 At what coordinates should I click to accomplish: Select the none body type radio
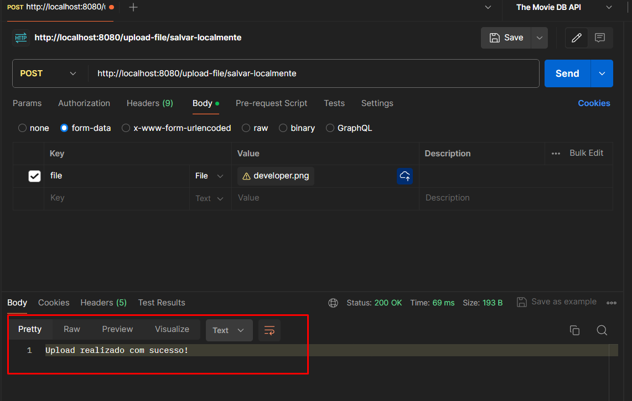22,128
